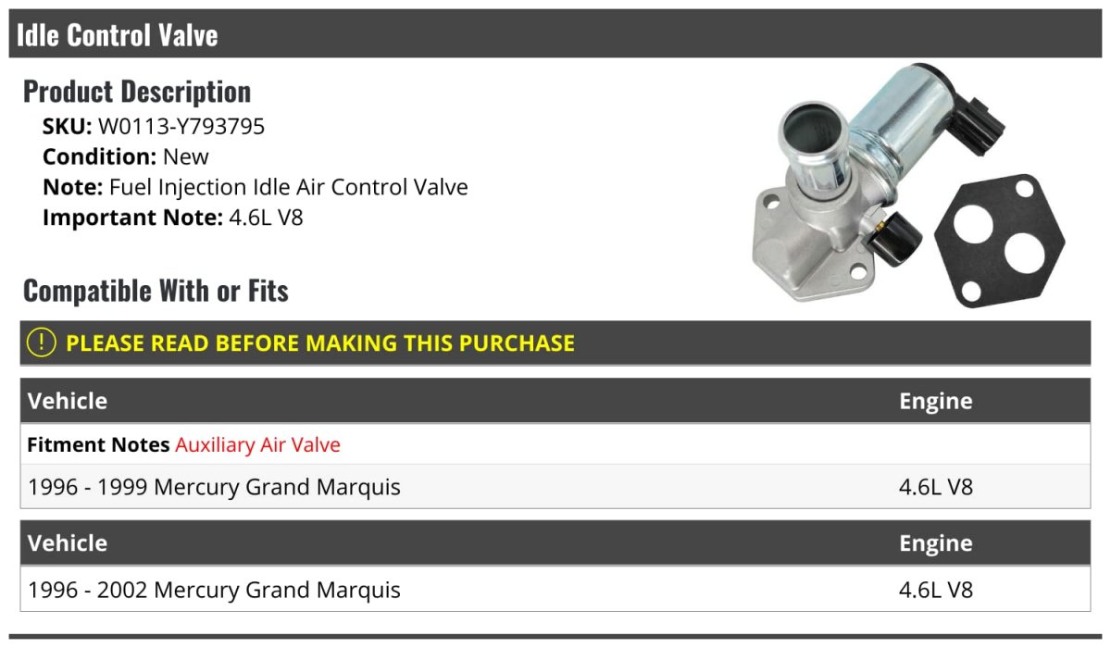Image resolution: width=1111 pixels, height=648 pixels.
Task: Click the Engine column header in first table
Action: [x=935, y=401]
